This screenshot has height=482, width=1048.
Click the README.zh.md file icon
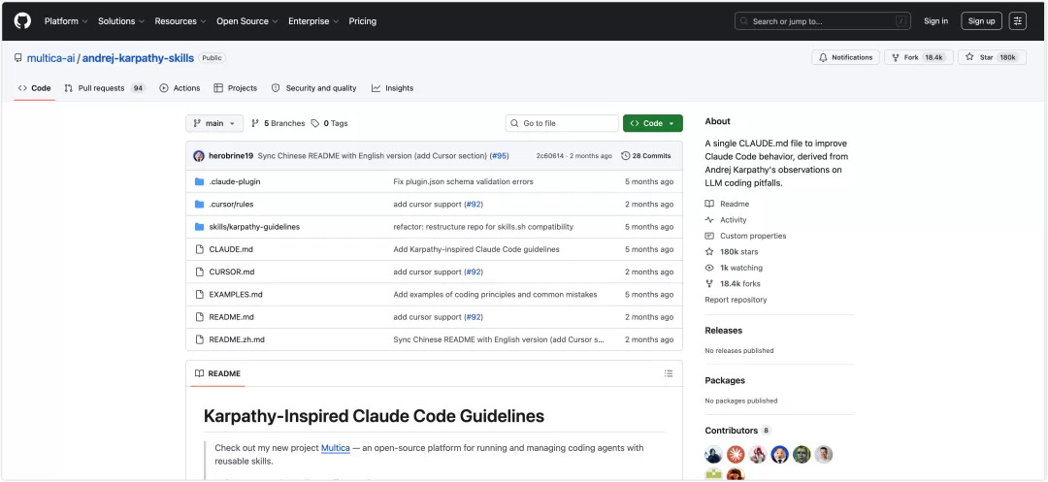coord(199,339)
